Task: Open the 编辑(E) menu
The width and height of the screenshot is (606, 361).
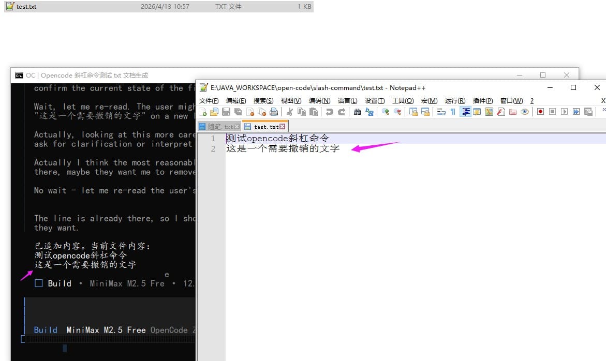Action: [236, 101]
